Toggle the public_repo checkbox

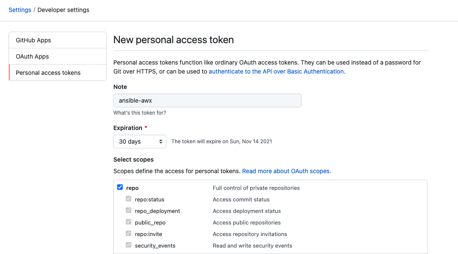[128, 222]
